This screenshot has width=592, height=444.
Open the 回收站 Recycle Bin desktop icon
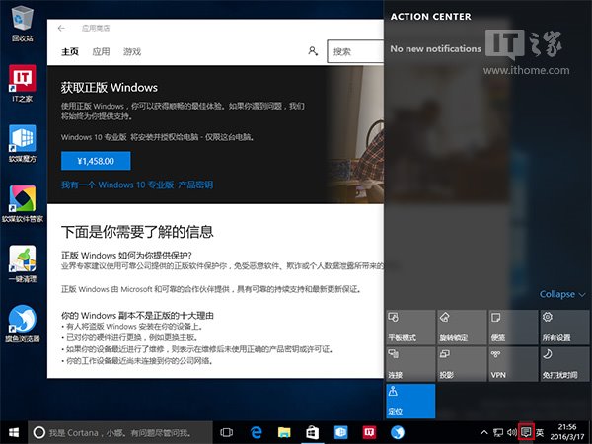pos(23,24)
